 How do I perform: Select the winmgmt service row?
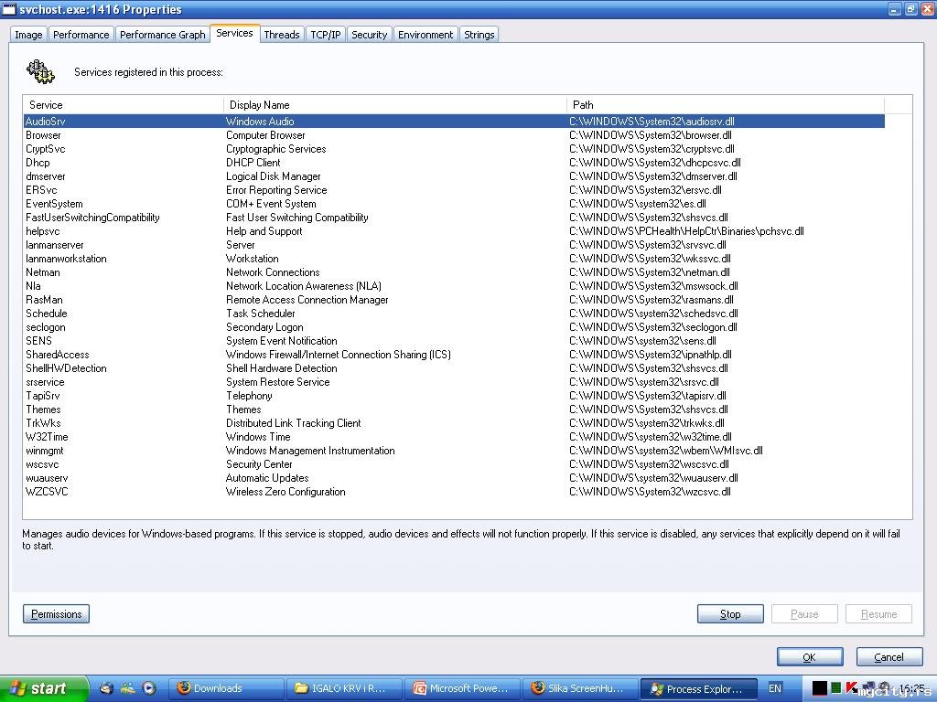tap(454, 451)
